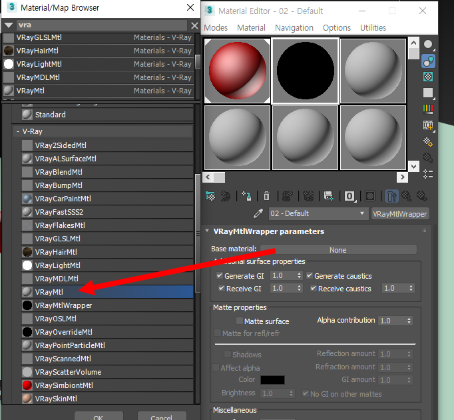Toggle Generate caustics checkbox
The height and width of the screenshot is (420, 454).
pos(310,275)
